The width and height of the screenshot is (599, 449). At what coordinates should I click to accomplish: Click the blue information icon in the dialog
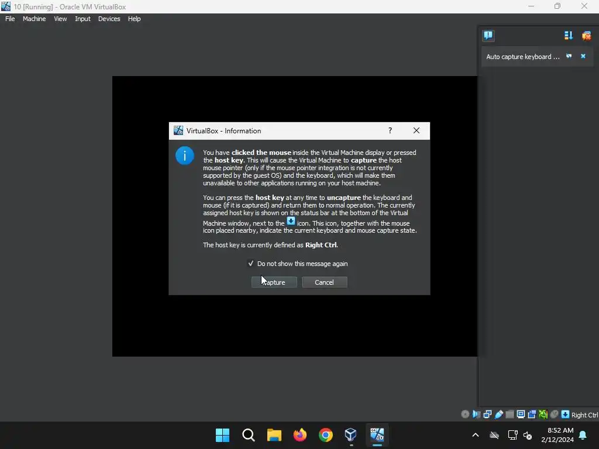(x=184, y=156)
